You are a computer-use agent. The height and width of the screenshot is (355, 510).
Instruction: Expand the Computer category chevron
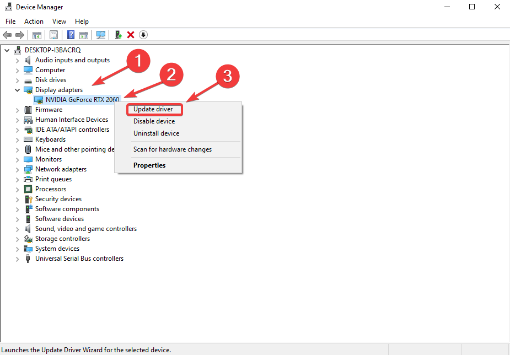pyautogui.click(x=17, y=70)
